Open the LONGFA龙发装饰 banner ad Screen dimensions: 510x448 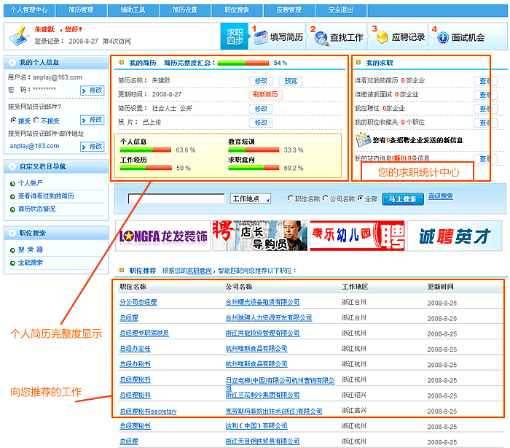[162, 236]
